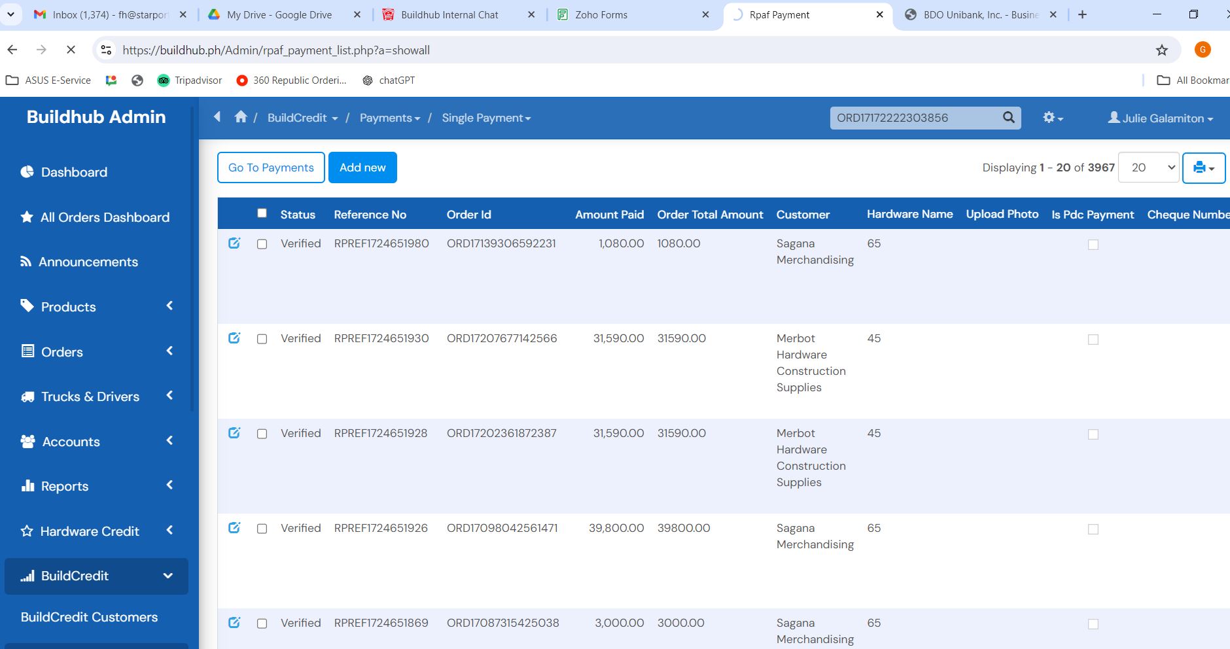Click the order ID search field

915,118
